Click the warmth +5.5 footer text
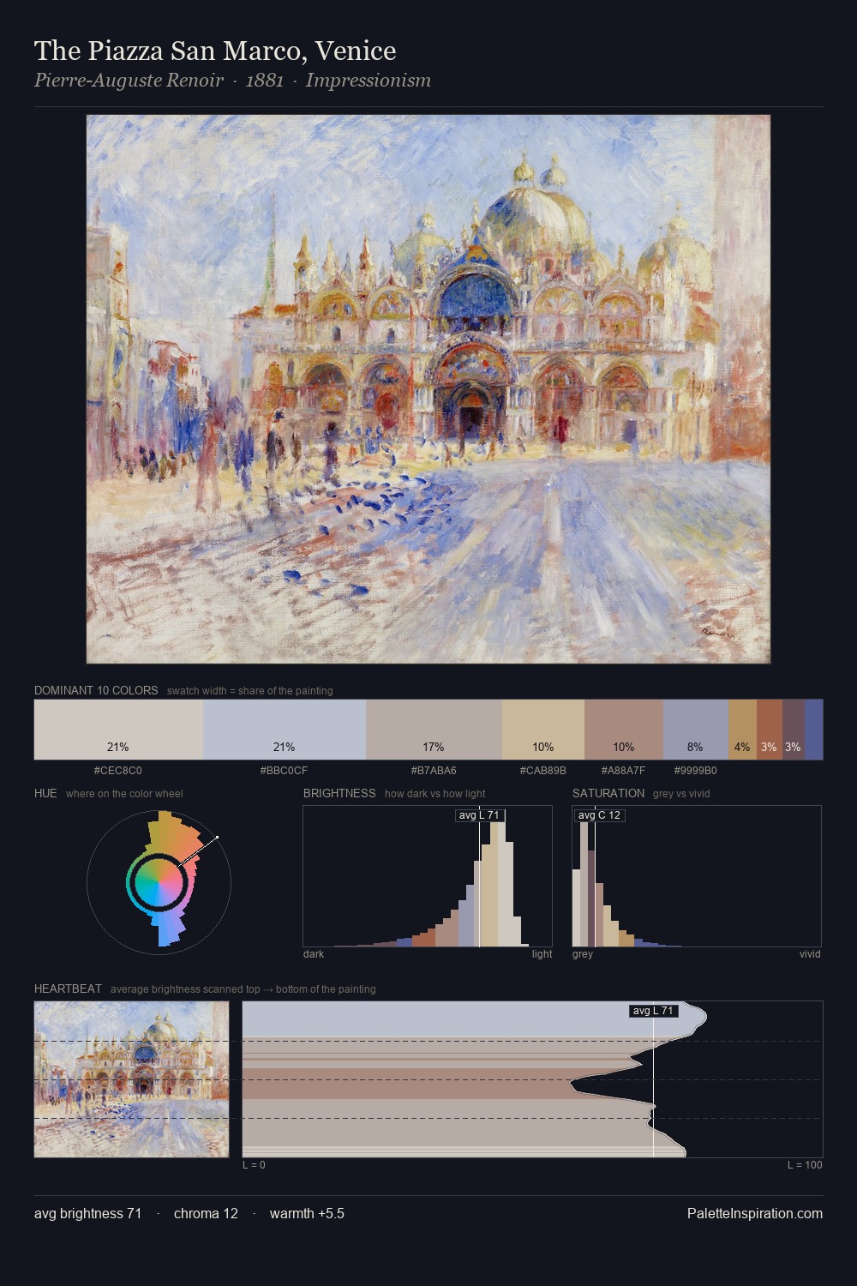This screenshot has height=1286, width=857. coord(307,1213)
